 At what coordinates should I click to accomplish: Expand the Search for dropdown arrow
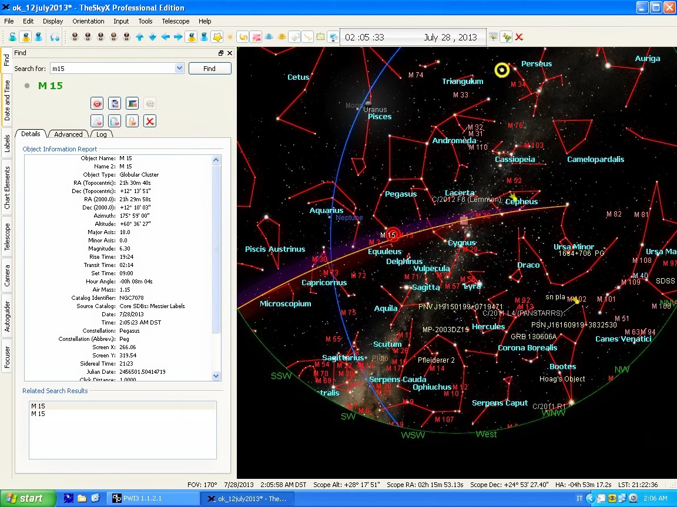point(179,69)
